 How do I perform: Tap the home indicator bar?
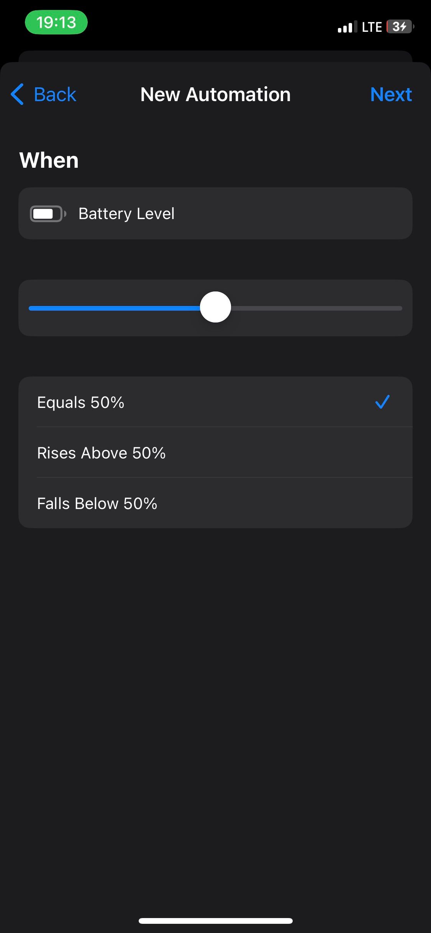pyautogui.click(x=215, y=921)
